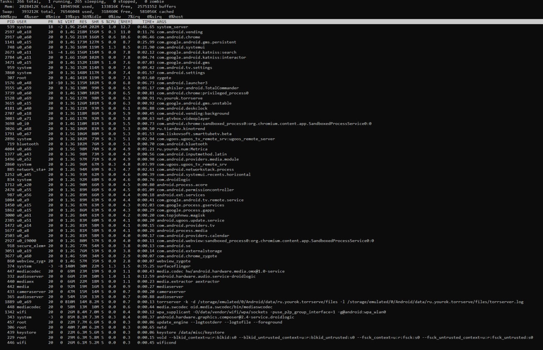
Task: Click the media.extractor aextractor entry
Action: point(188,281)
